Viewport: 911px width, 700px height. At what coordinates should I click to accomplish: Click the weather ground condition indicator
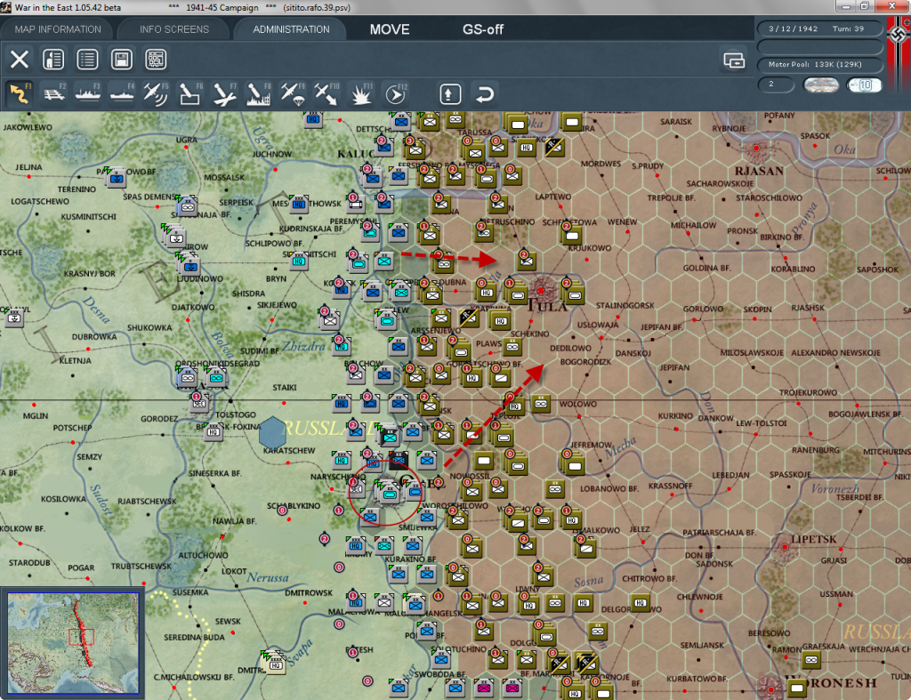point(820,84)
